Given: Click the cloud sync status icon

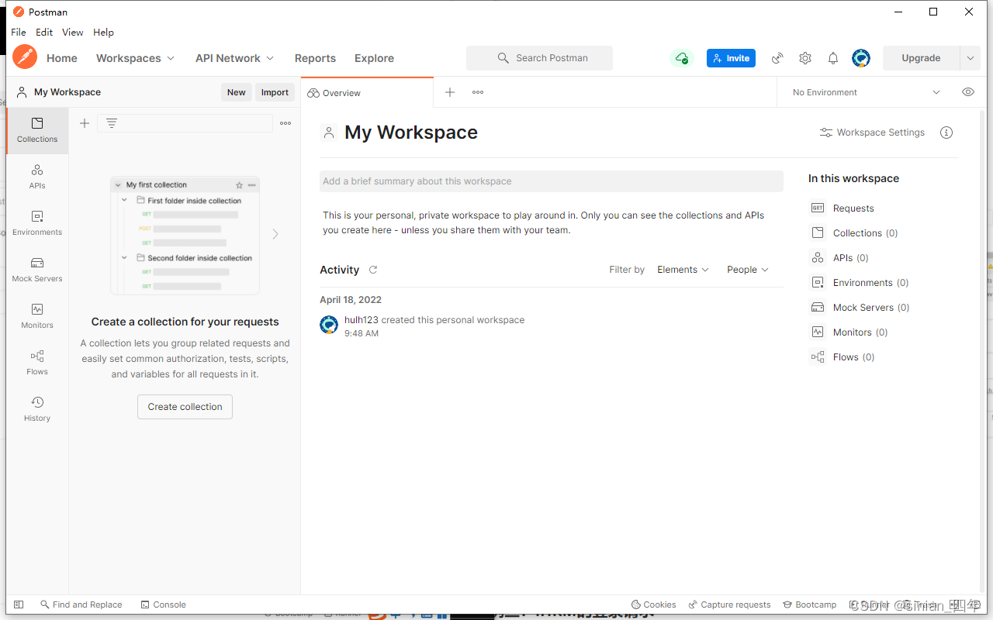Looking at the screenshot, I should point(682,58).
